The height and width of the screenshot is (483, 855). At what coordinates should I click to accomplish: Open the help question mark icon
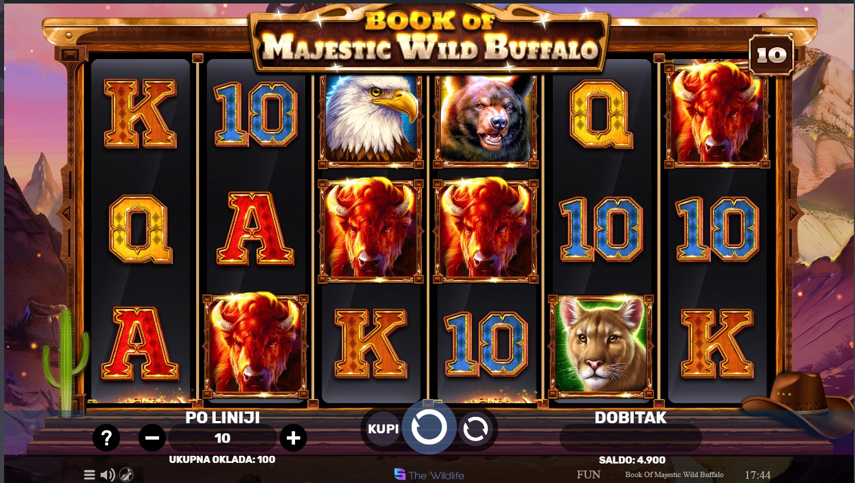pyautogui.click(x=106, y=438)
